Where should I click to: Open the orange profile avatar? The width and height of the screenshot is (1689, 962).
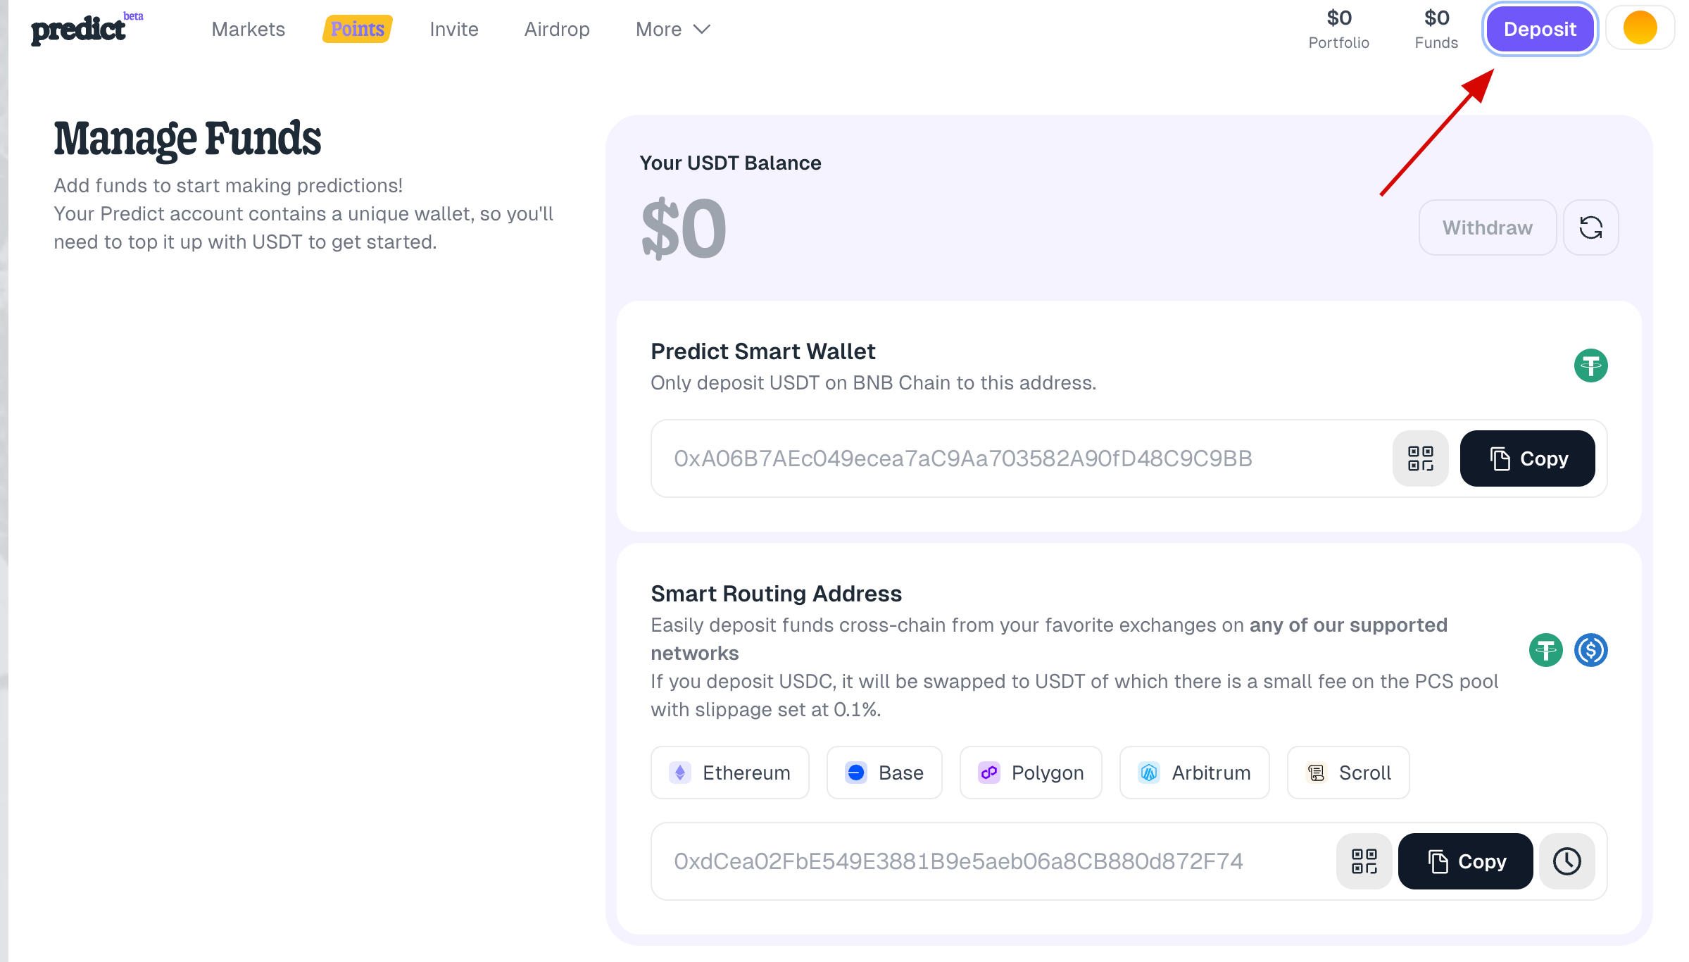click(x=1640, y=29)
